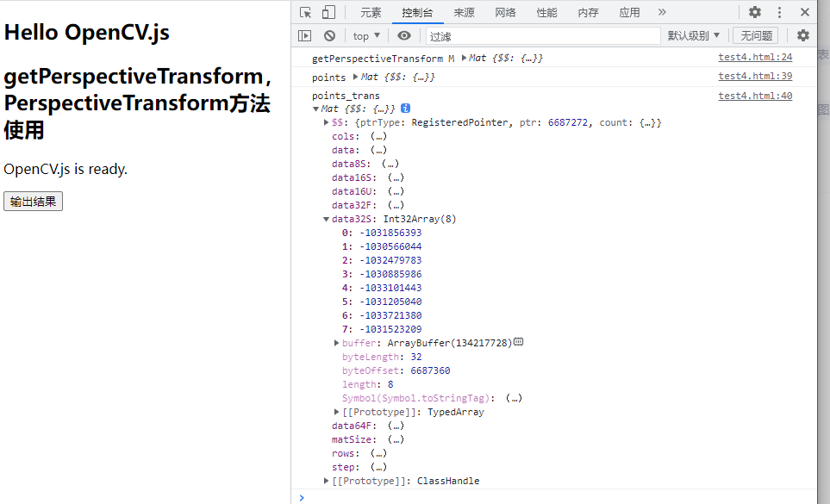Open DevTools settings gear icon
Screen dimensions: 830x504
pyautogui.click(x=755, y=12)
